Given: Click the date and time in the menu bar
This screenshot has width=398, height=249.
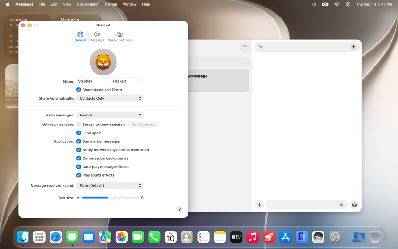Looking at the screenshot, I should pyautogui.click(x=374, y=4).
